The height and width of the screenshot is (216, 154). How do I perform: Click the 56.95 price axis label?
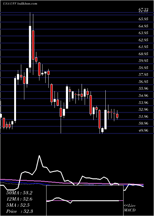144,81
